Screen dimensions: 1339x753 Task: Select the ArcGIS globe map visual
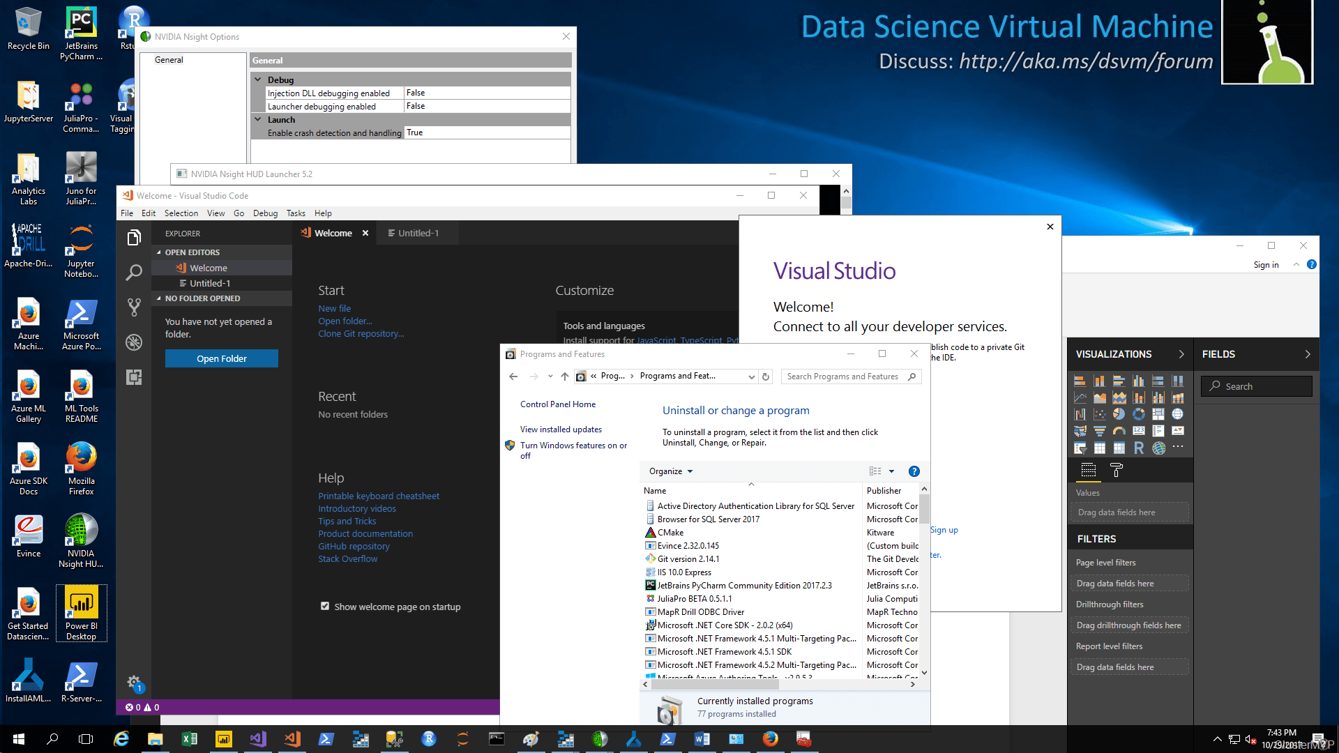[x=1158, y=448]
